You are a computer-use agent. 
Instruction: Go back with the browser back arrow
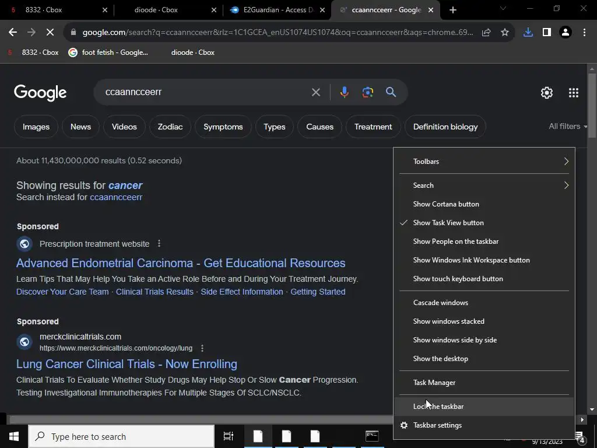pyautogui.click(x=13, y=33)
